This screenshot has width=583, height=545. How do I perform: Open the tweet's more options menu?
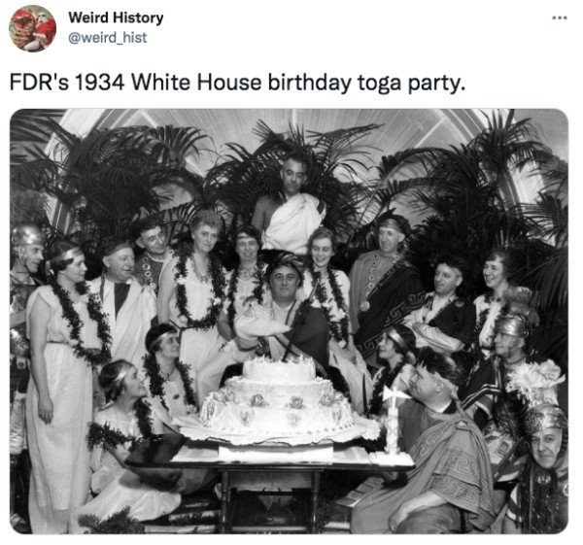pyautogui.click(x=560, y=17)
